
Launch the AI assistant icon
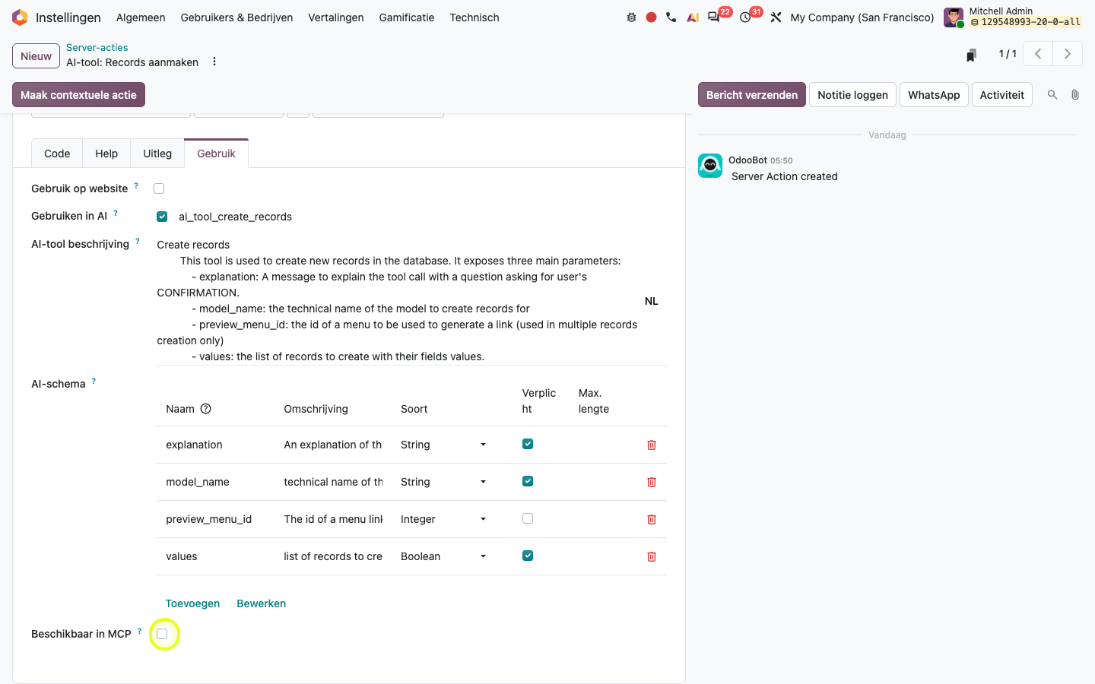pyautogui.click(x=692, y=17)
